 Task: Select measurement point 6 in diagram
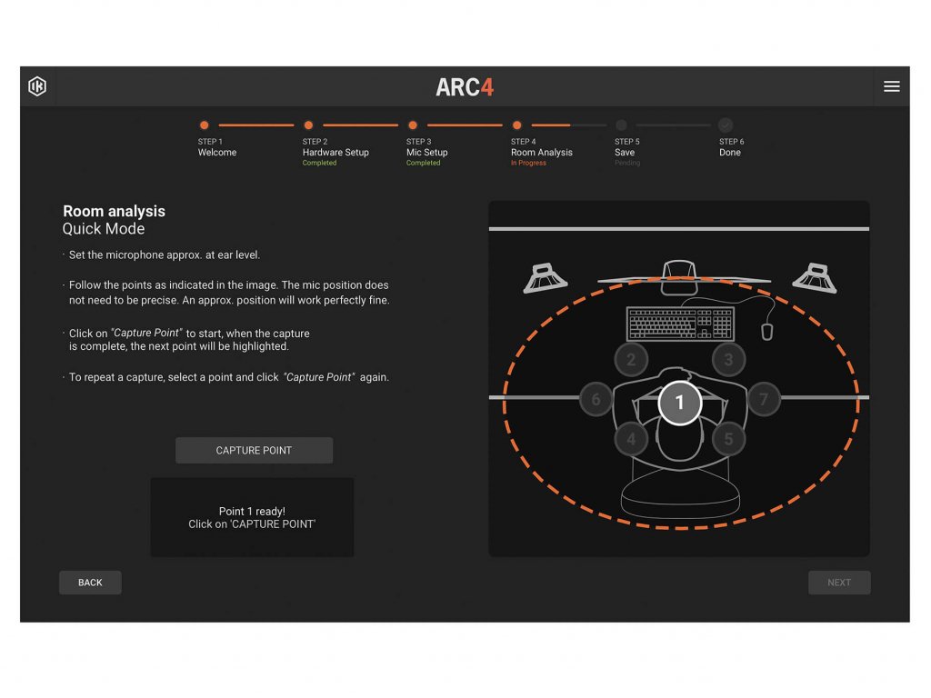(596, 400)
